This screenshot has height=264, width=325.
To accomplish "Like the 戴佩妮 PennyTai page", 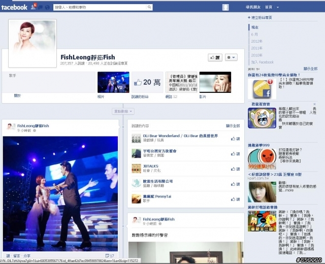I will (236, 199).
